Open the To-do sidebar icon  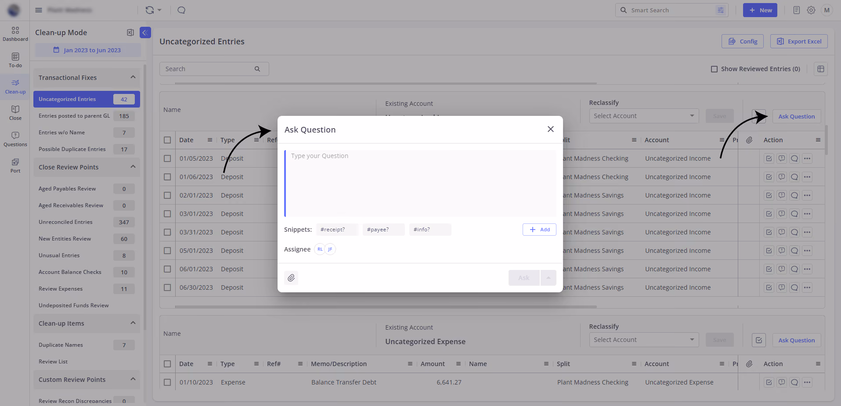pyautogui.click(x=15, y=60)
